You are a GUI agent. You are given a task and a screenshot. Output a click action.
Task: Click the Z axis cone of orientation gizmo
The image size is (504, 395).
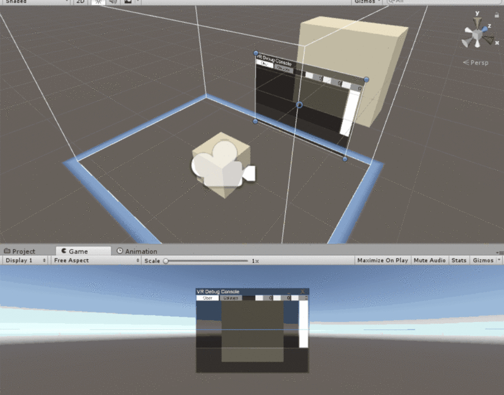(484, 28)
